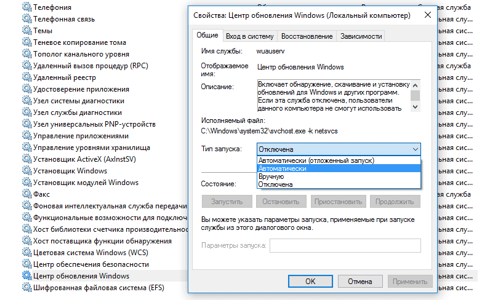Click description scrollbar up arrow
This screenshot has width=490, height=300.
[x=415, y=85]
